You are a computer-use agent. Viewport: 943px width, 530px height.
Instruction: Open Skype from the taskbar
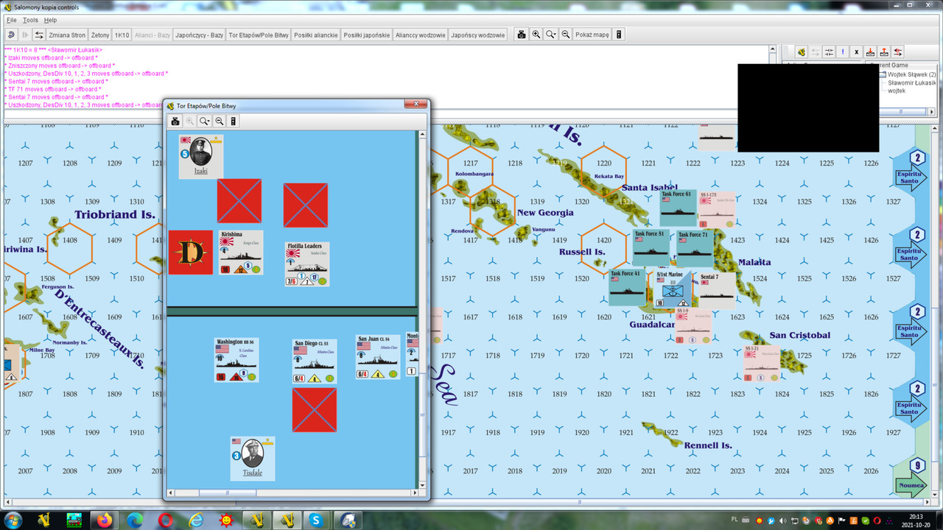tap(316, 520)
